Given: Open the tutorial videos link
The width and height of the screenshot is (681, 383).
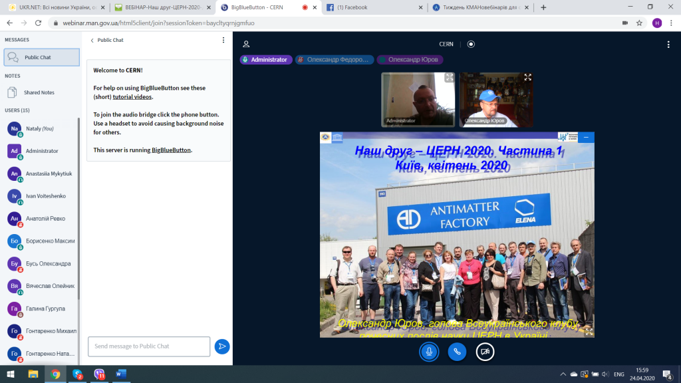Looking at the screenshot, I should pyautogui.click(x=132, y=97).
